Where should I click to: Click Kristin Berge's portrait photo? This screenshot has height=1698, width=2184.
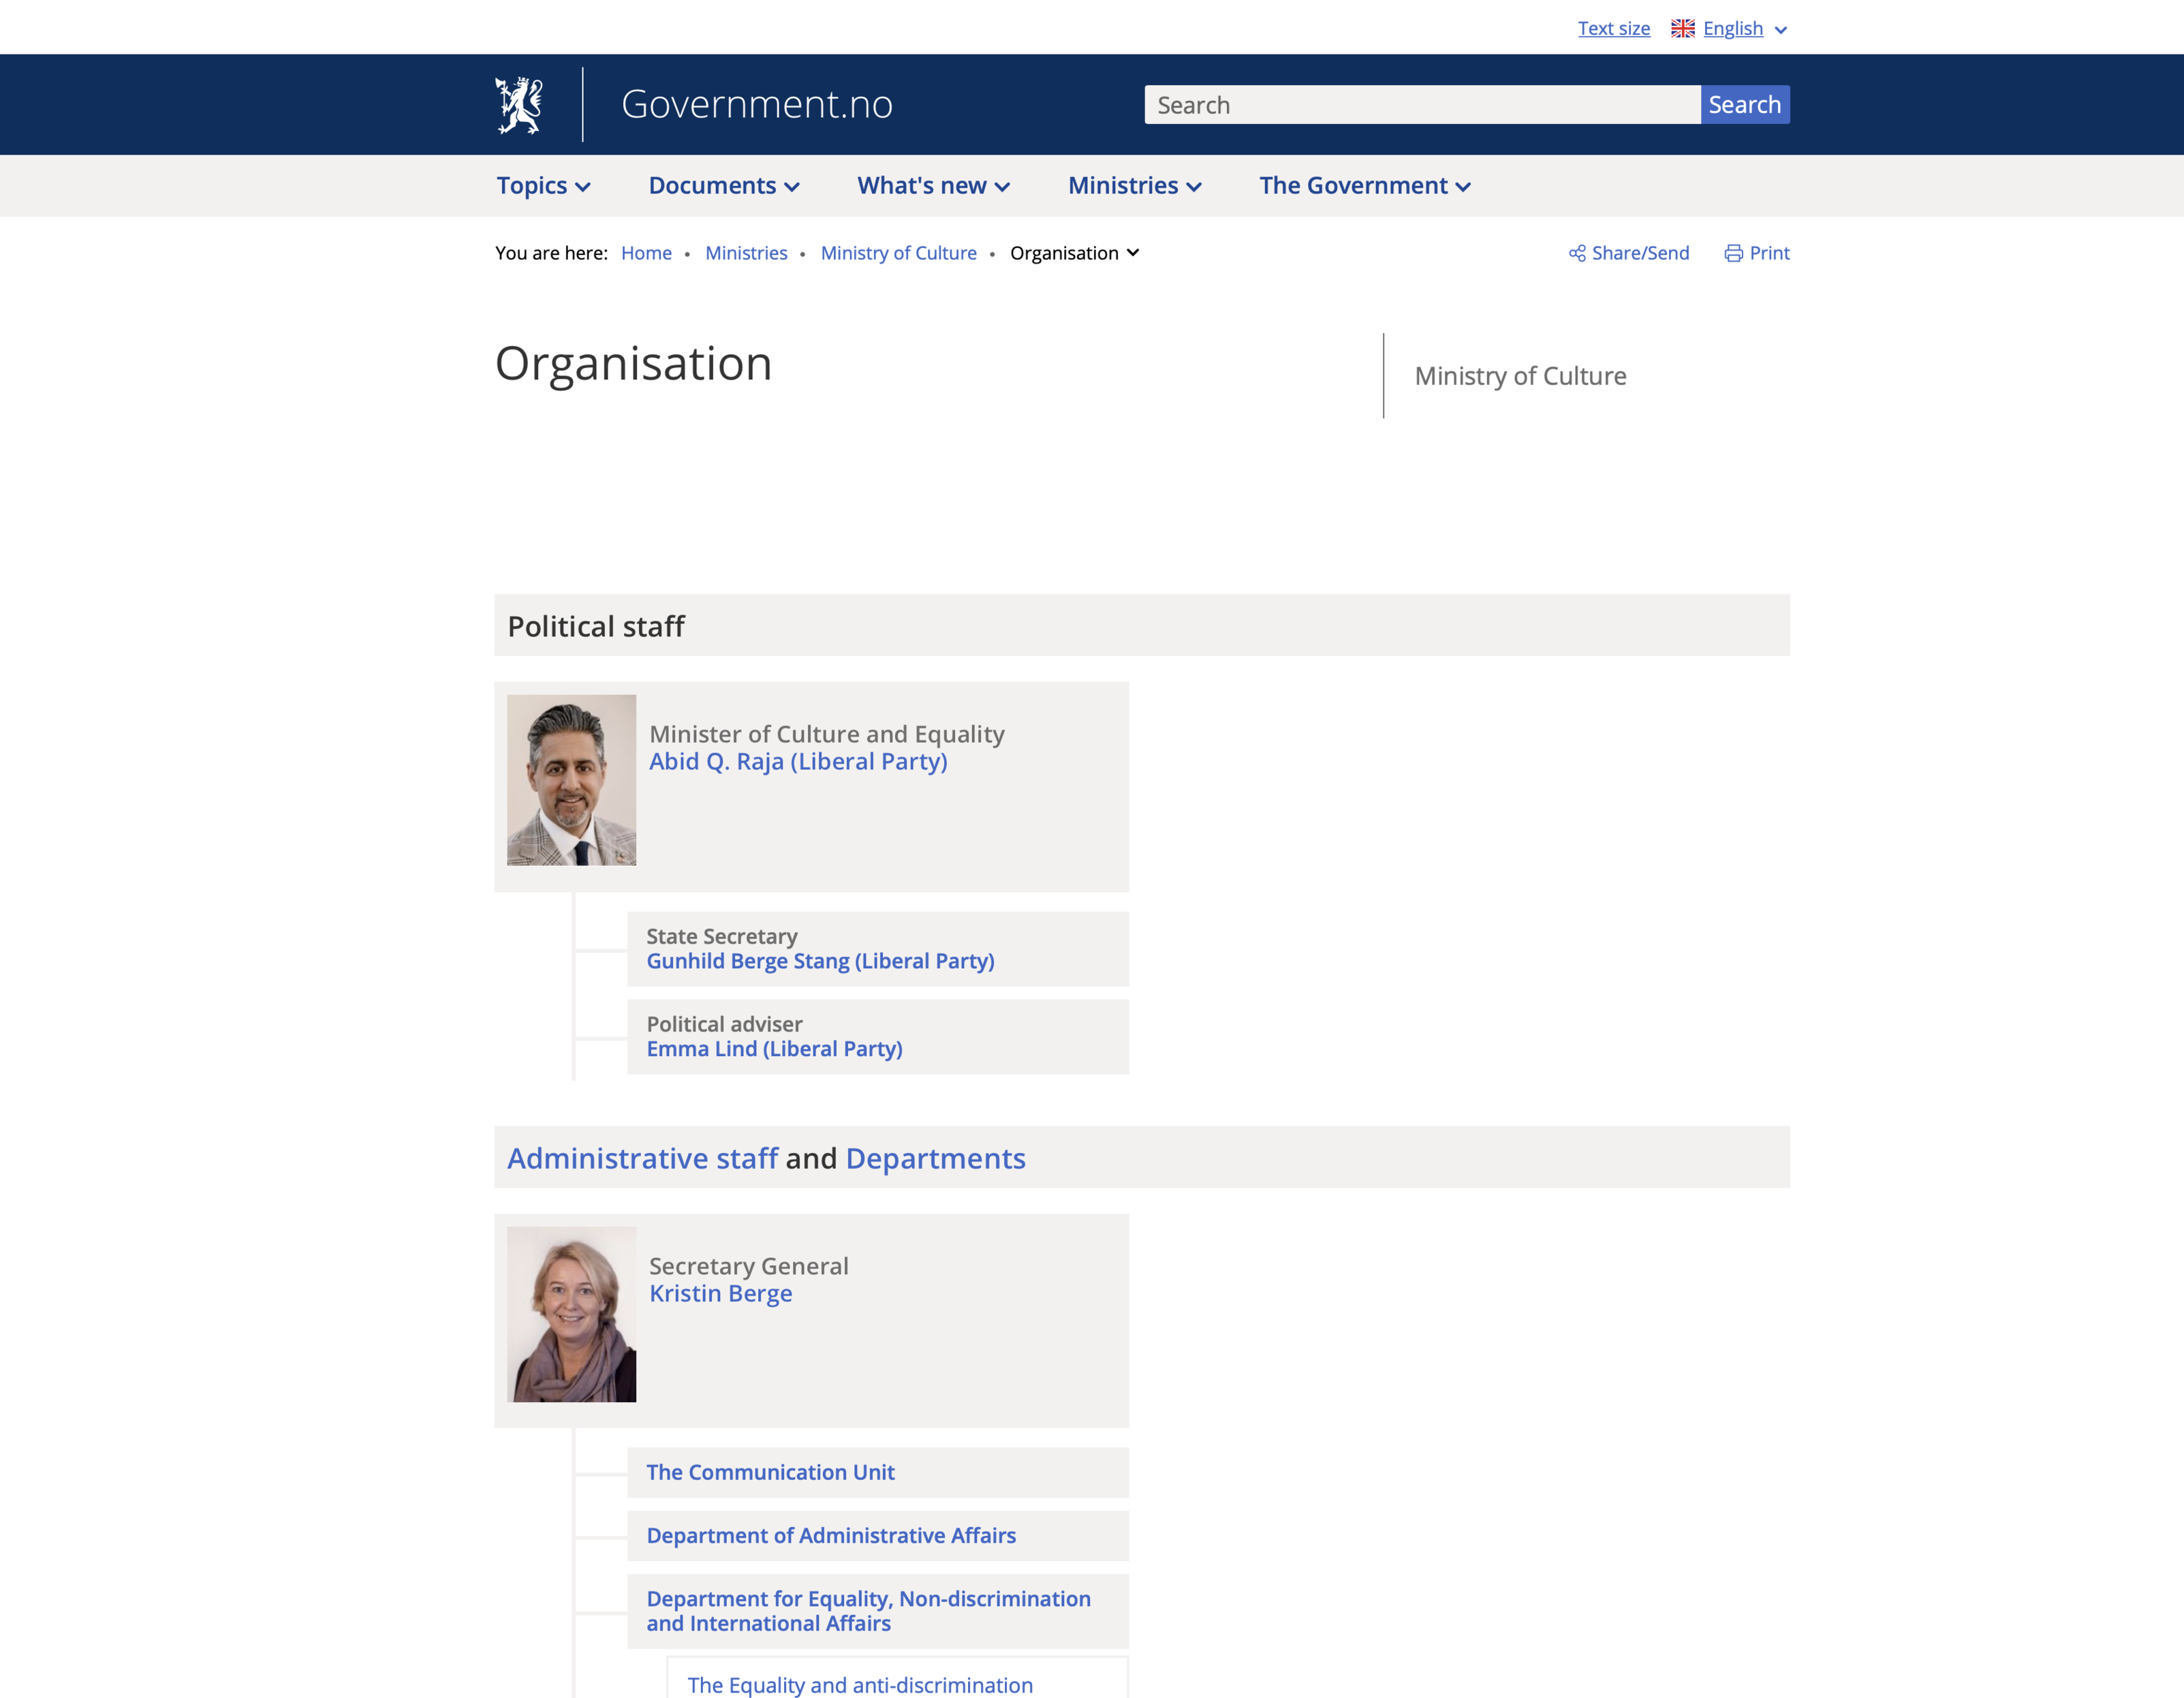click(x=571, y=1314)
